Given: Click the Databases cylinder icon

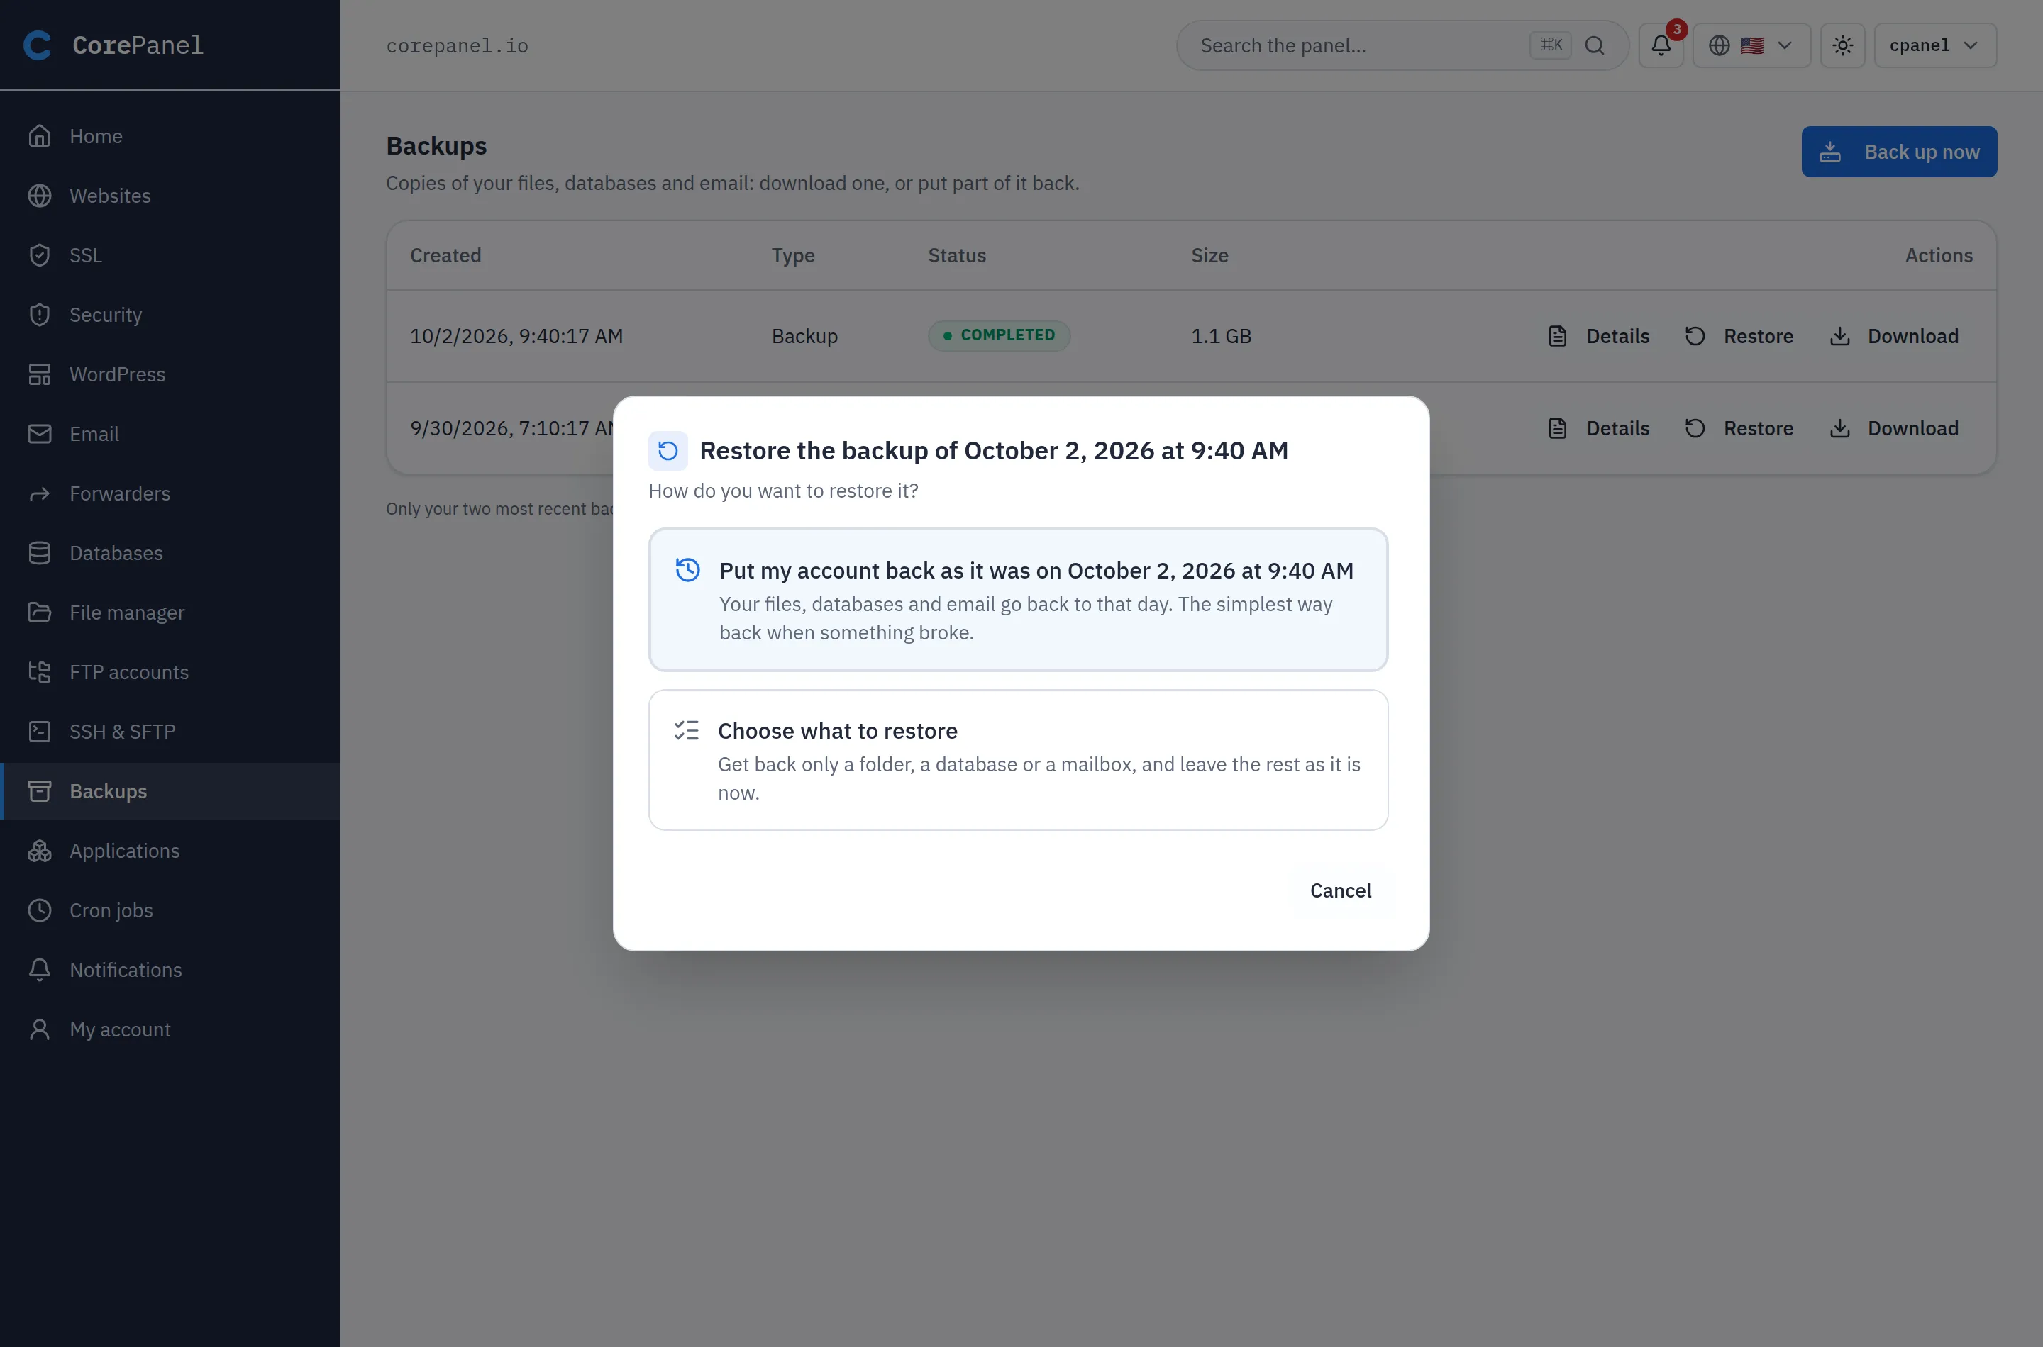Looking at the screenshot, I should tap(40, 553).
